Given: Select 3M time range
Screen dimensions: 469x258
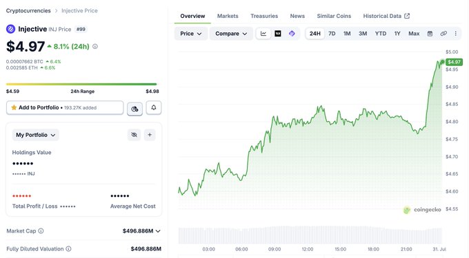Looking at the screenshot, I should (363, 34).
